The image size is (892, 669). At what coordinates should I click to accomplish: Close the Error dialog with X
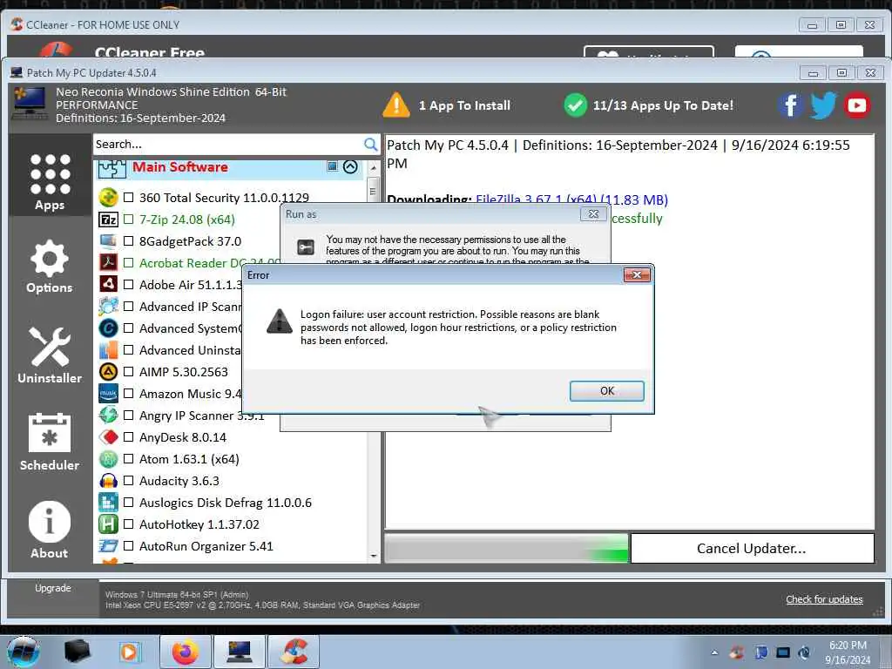pos(637,274)
